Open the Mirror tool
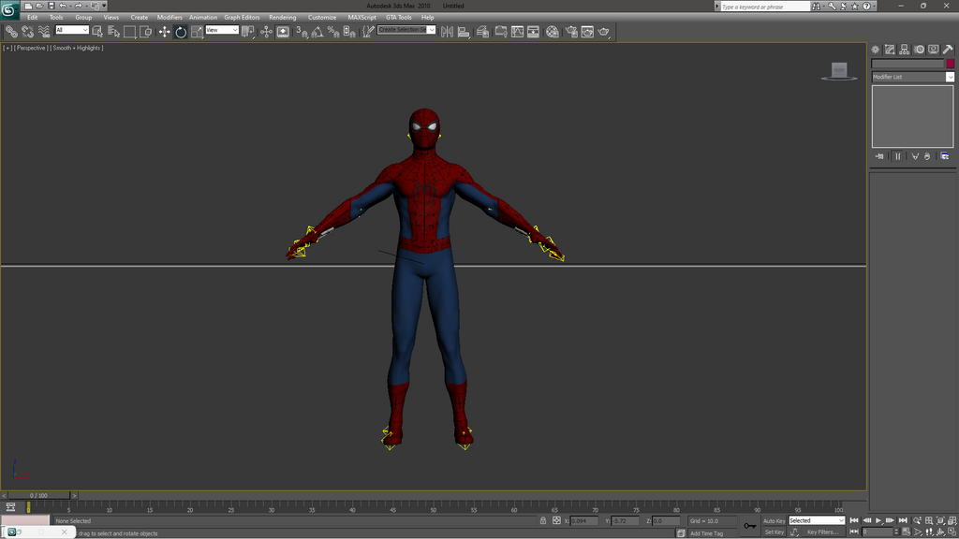Viewport: 959px width, 539px height. (x=447, y=32)
